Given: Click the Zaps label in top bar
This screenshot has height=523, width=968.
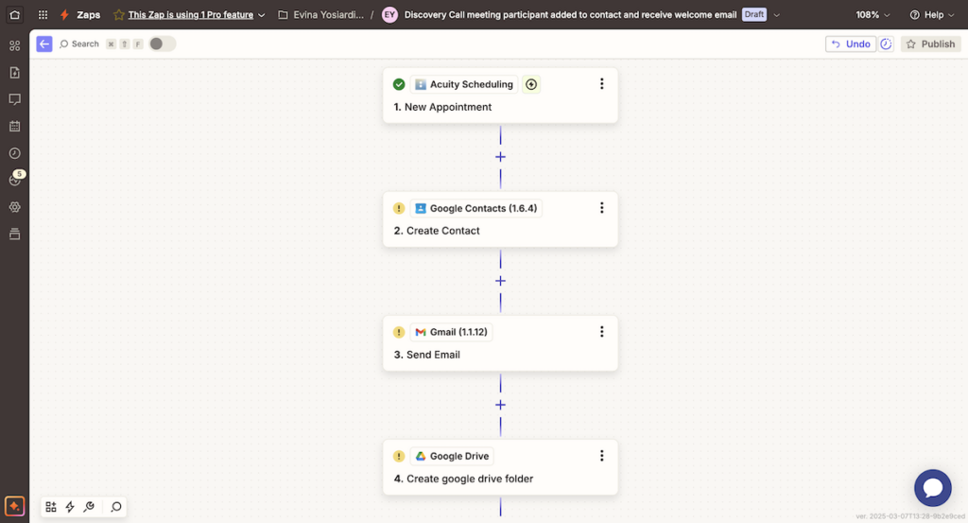Looking at the screenshot, I should [88, 15].
